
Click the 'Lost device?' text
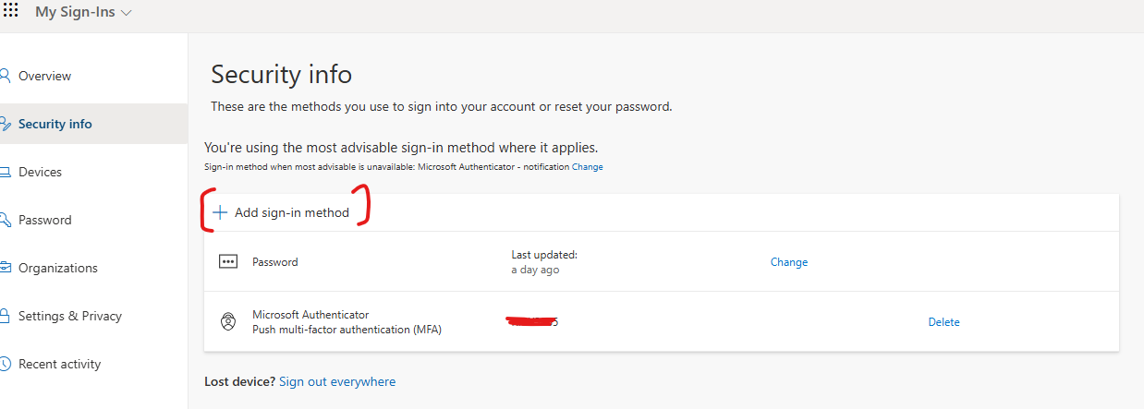239,381
